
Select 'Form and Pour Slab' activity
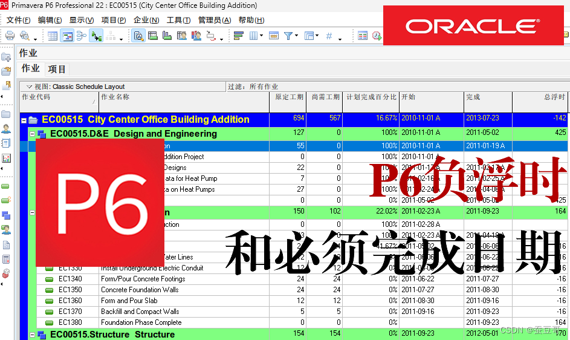pos(129,301)
